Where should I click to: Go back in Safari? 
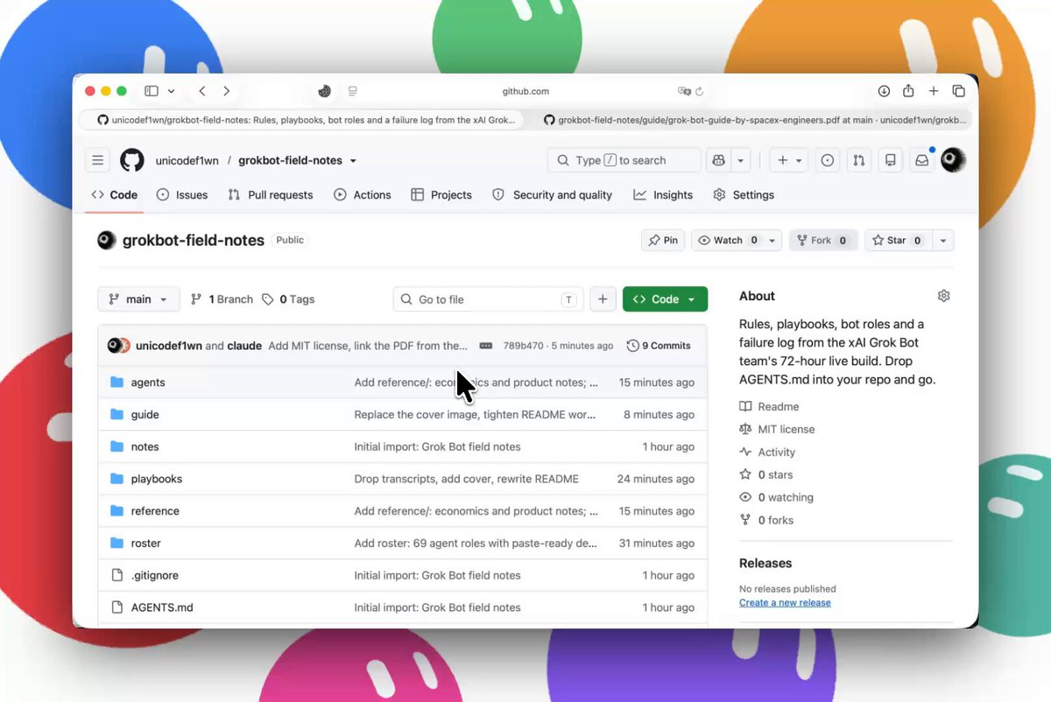click(202, 91)
